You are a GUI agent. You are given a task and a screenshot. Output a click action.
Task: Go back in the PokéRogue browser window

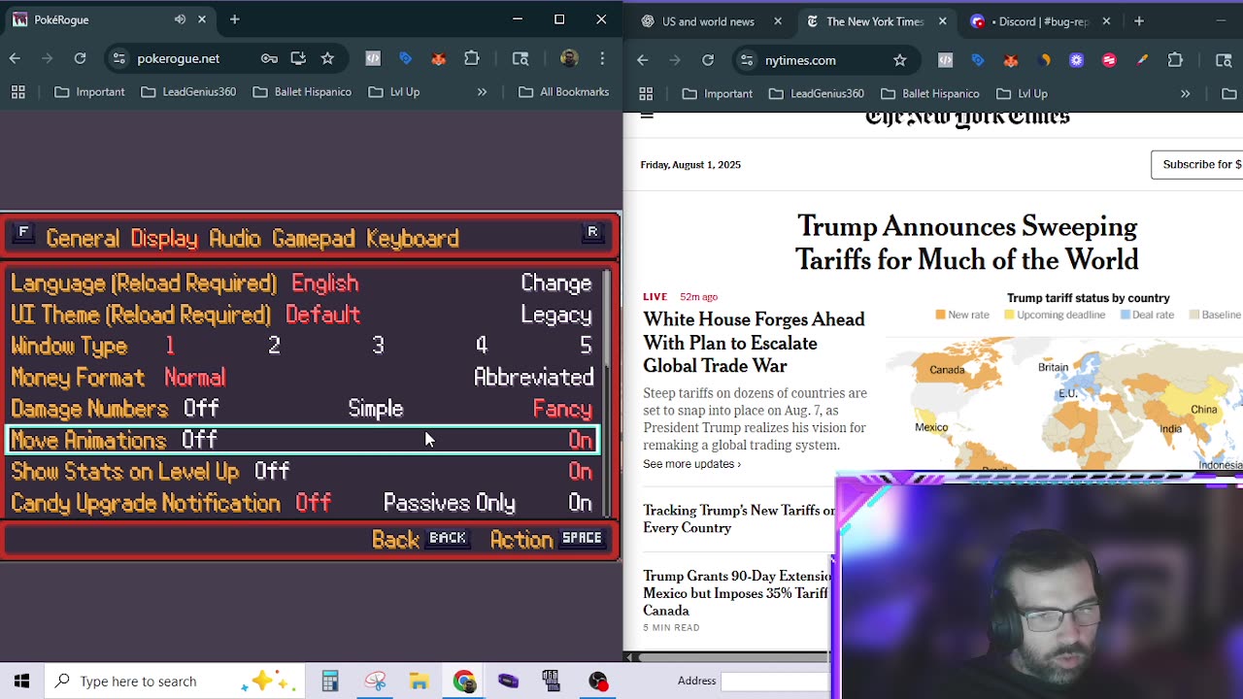[x=15, y=58]
